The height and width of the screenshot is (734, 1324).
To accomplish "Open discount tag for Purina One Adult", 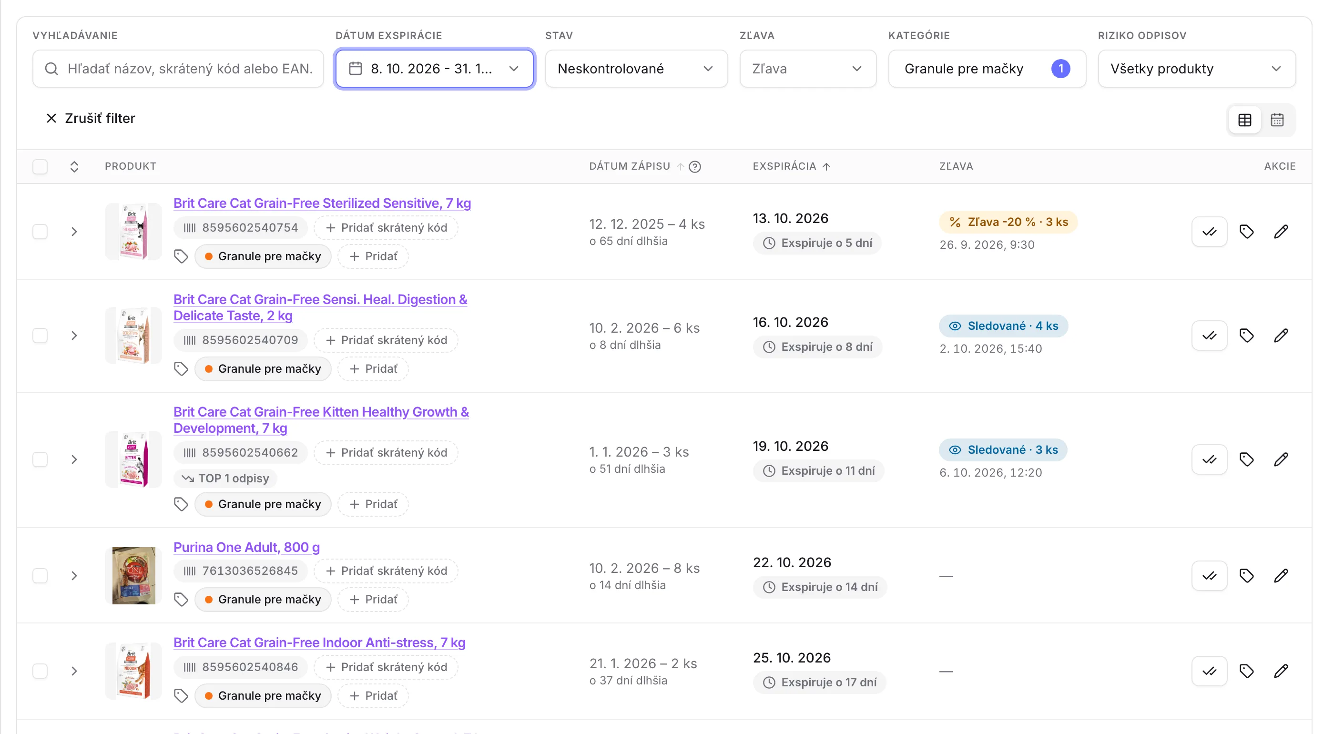I will pos(1246,576).
